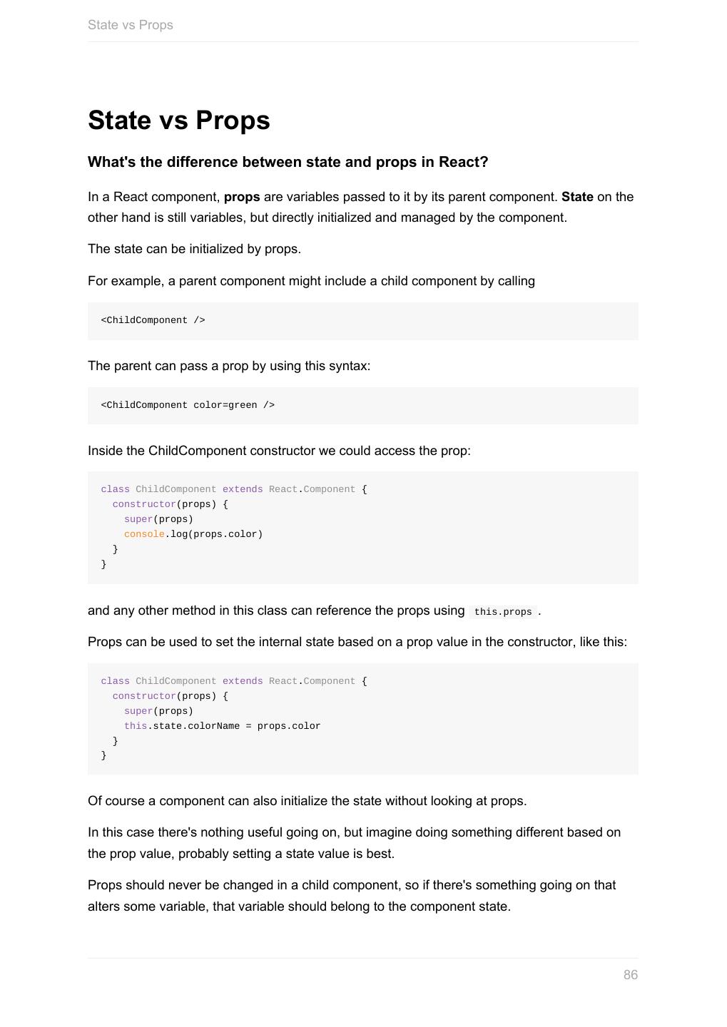
Task: Click the "State vs Props" page header text
Action: click(131, 25)
